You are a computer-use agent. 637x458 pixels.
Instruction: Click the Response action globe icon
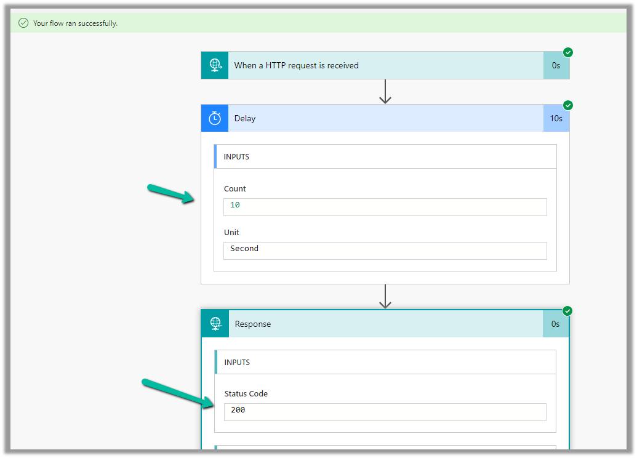(215, 324)
